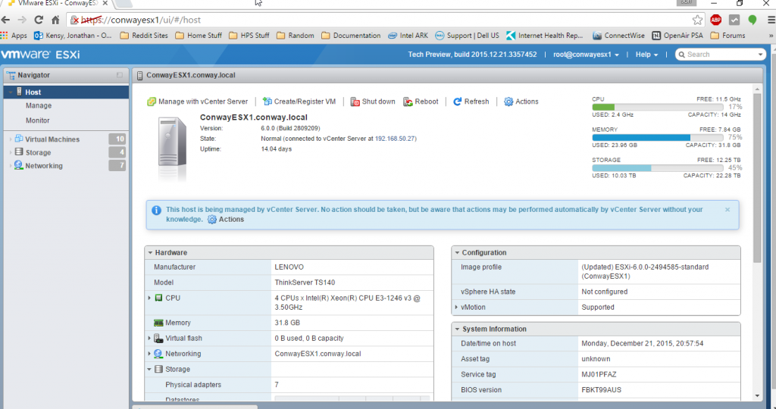Open the vCenter link 192.168.50.27

[395, 139]
